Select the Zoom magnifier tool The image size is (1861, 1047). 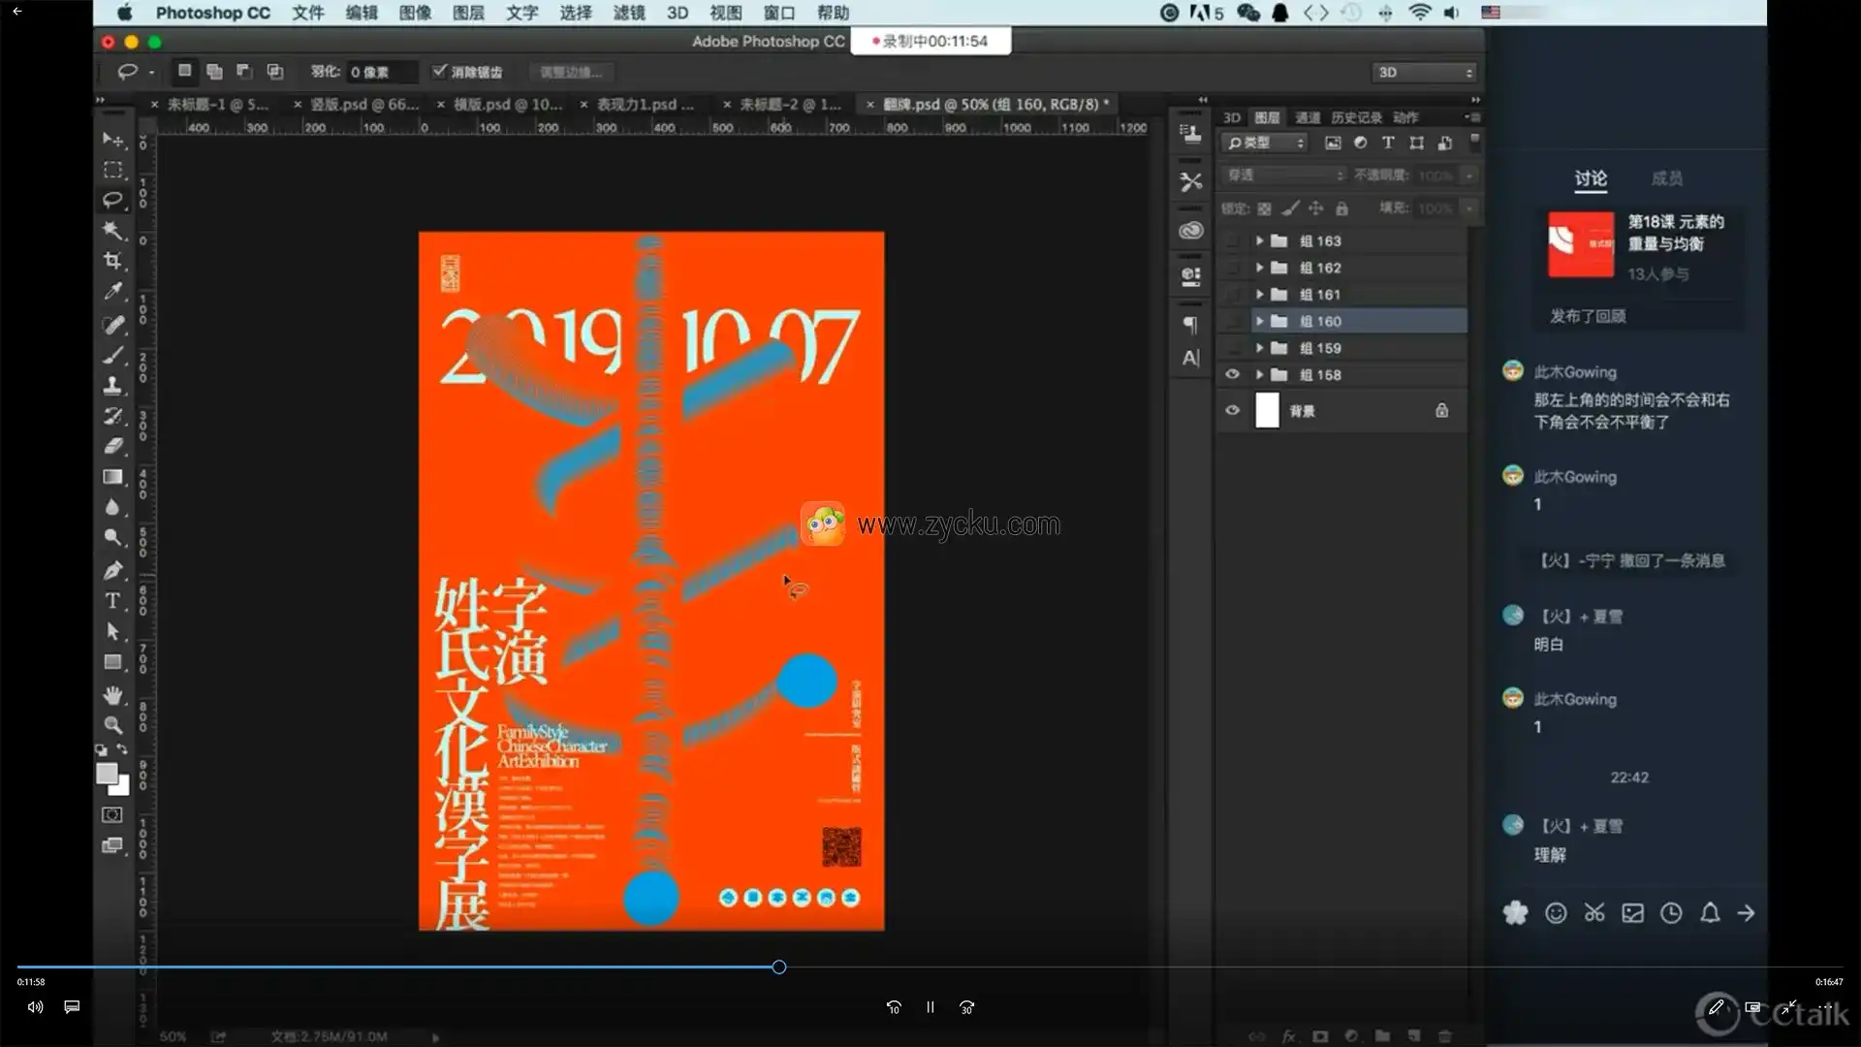click(x=113, y=725)
